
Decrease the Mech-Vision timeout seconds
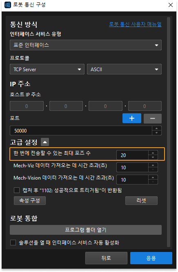pos(153,182)
